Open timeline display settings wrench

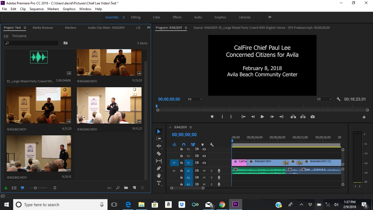tap(212, 145)
